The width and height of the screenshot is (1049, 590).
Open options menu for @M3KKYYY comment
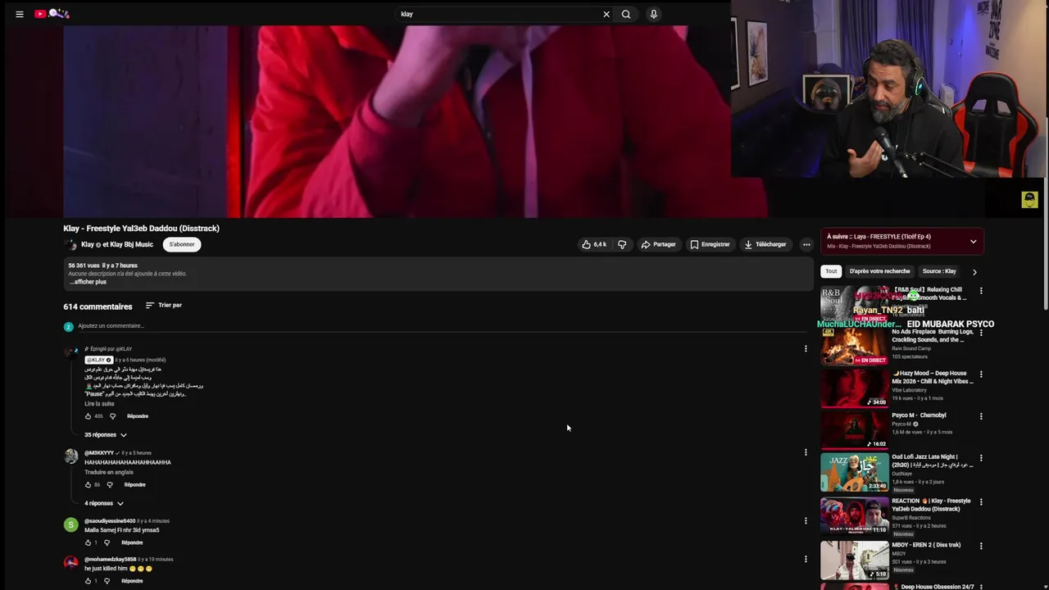pos(806,452)
